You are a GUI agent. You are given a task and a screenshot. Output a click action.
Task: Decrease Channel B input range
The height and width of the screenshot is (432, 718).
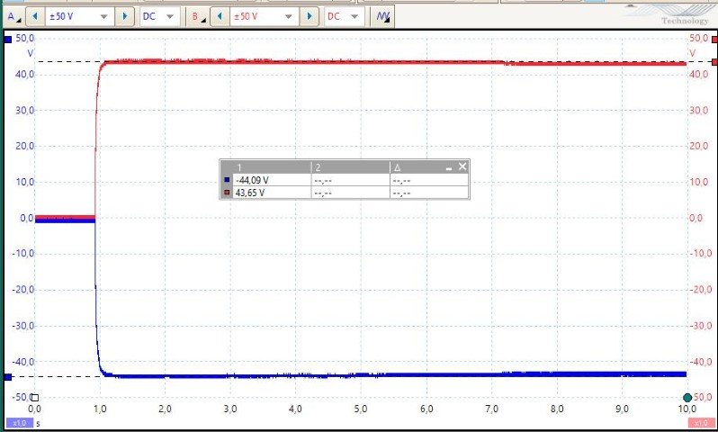[x=220, y=17]
